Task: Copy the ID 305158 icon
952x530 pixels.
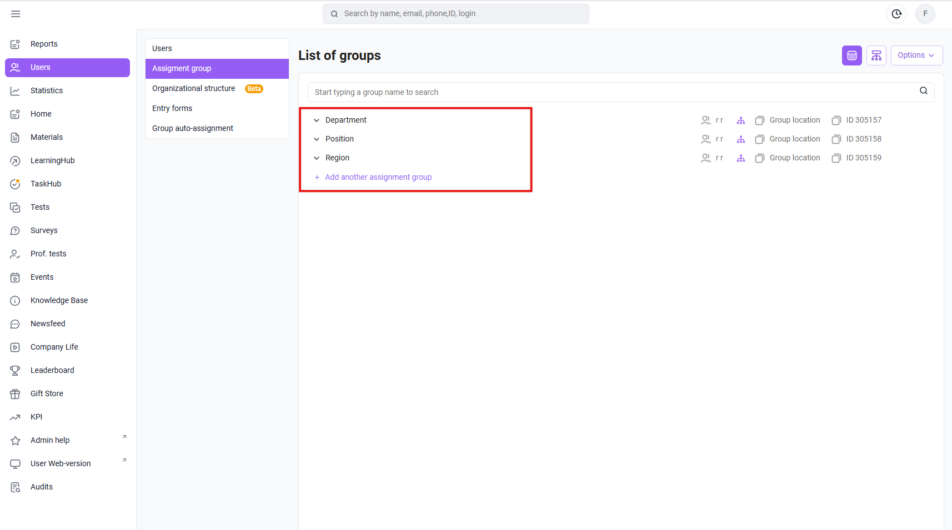Action: point(836,139)
